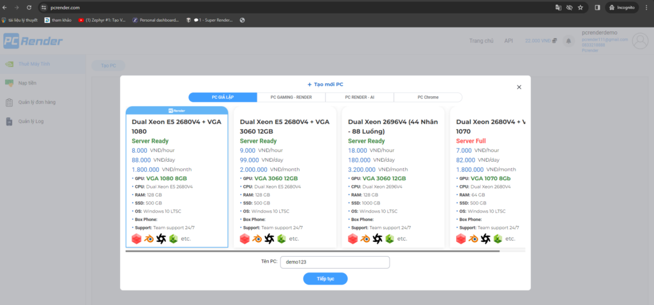
Task: Select Dual Xeon E5 2680V4 + VGA 1080 card
Action: (x=177, y=177)
